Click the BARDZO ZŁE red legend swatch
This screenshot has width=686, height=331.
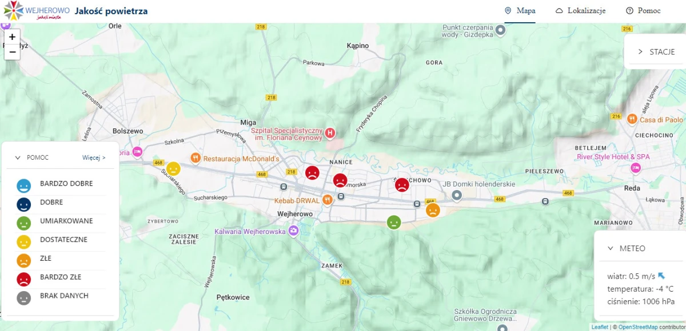[x=23, y=279]
